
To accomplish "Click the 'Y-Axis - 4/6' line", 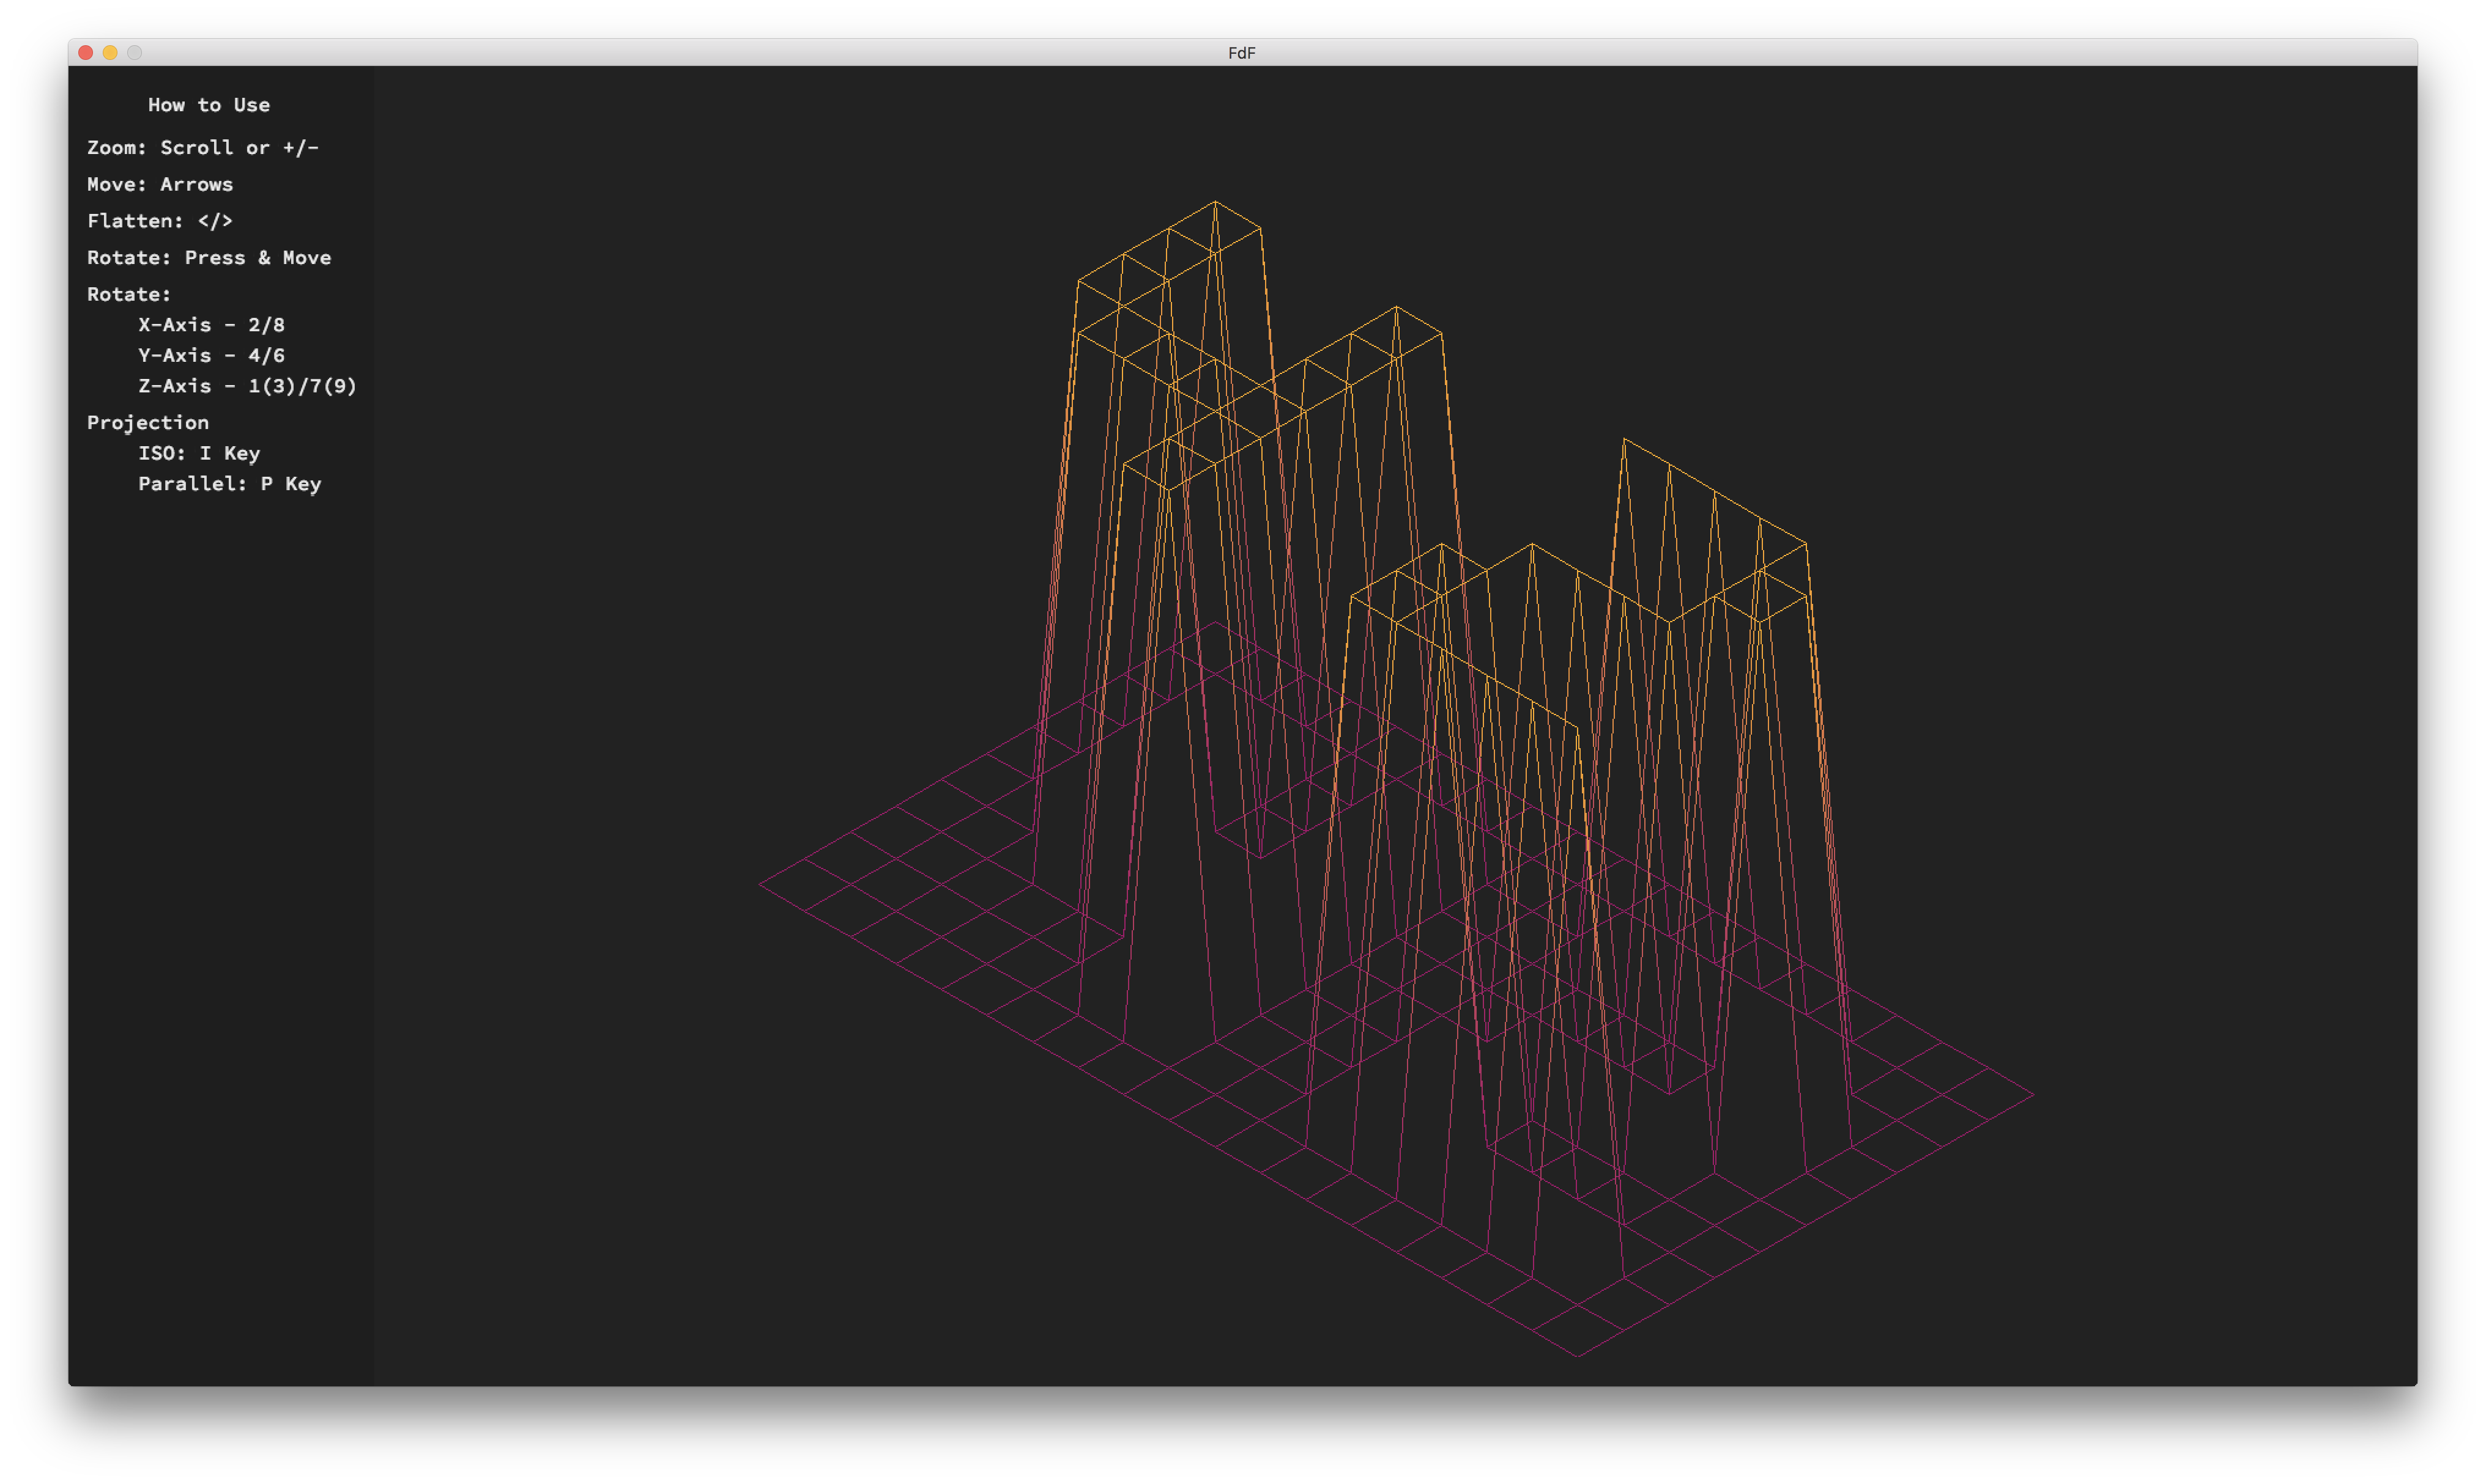I will (x=211, y=355).
